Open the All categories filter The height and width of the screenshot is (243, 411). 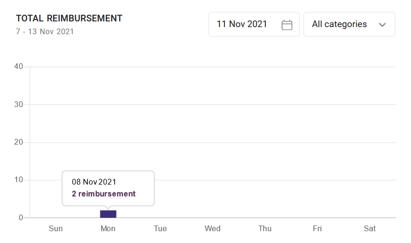point(340,24)
